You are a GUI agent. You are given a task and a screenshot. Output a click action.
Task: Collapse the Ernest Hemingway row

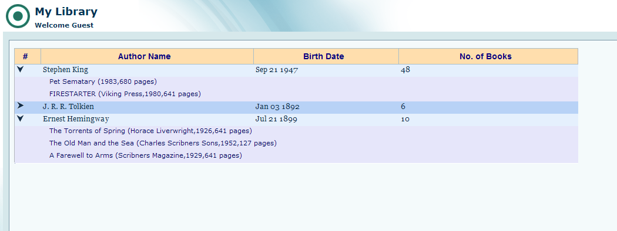tap(21, 118)
